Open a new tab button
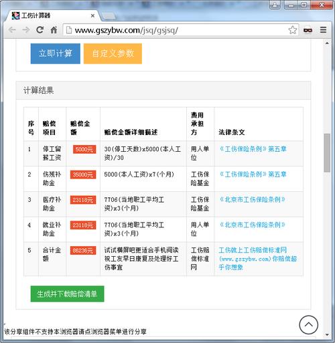Screen dimensions: 335x343 [109, 16]
